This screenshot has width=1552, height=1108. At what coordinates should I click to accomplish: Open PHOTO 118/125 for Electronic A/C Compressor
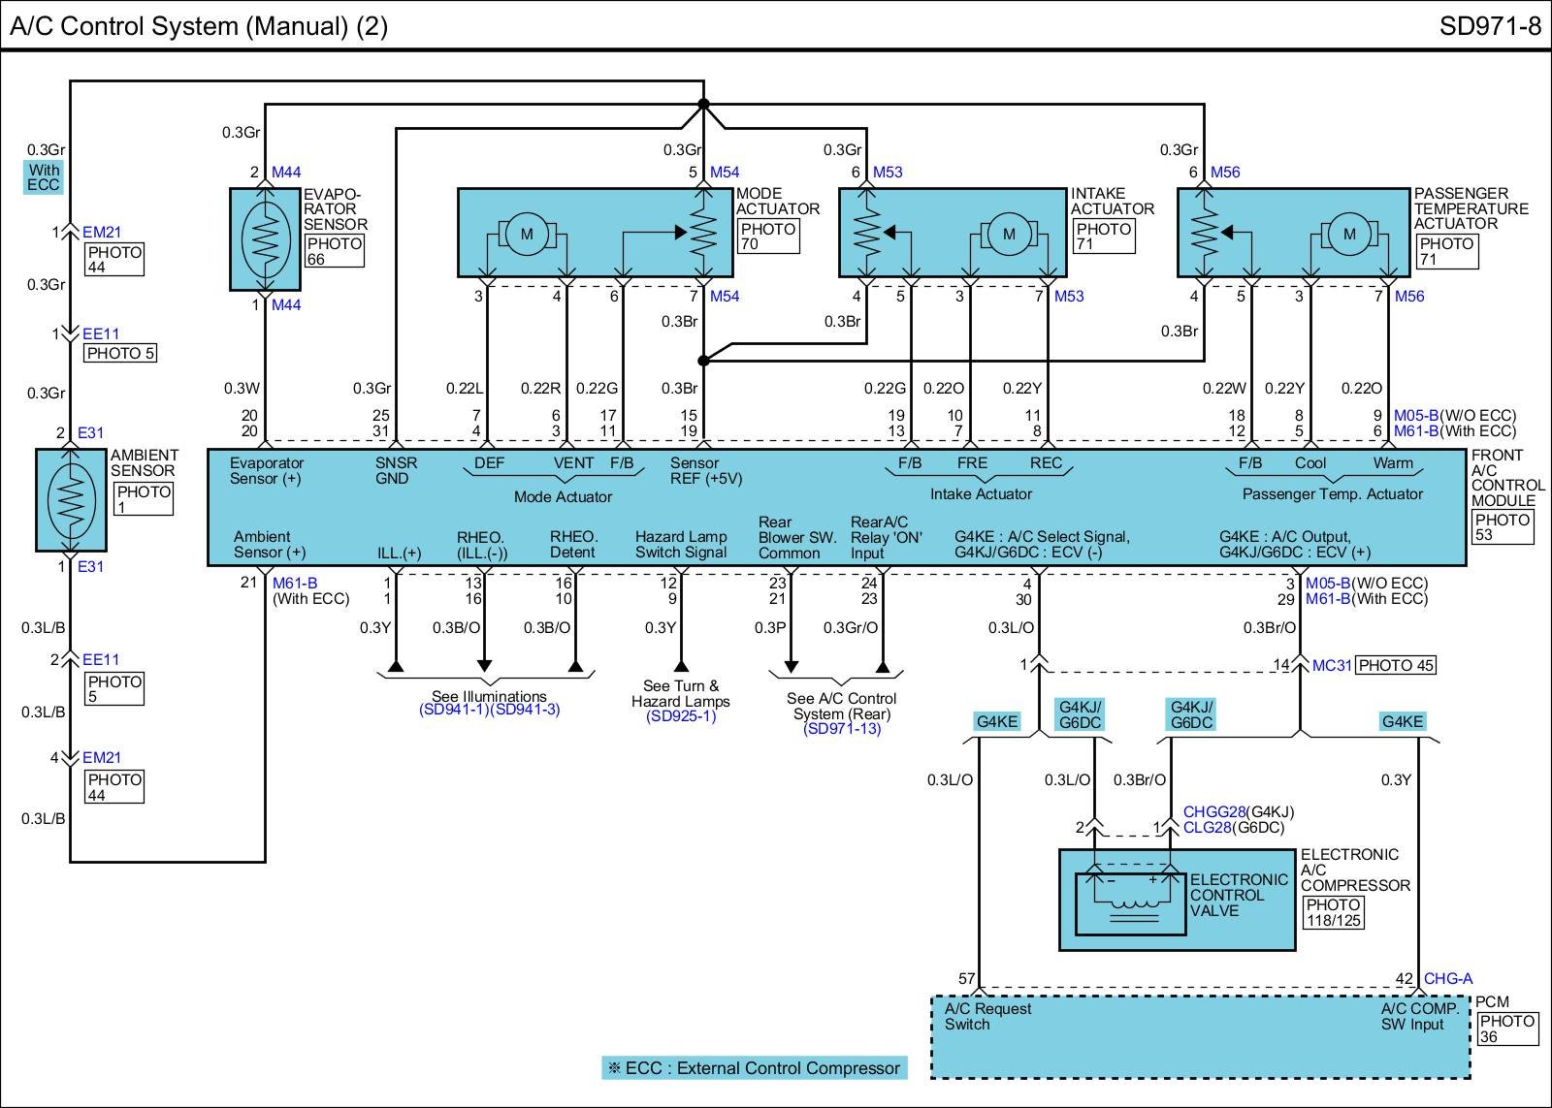(x=1333, y=912)
